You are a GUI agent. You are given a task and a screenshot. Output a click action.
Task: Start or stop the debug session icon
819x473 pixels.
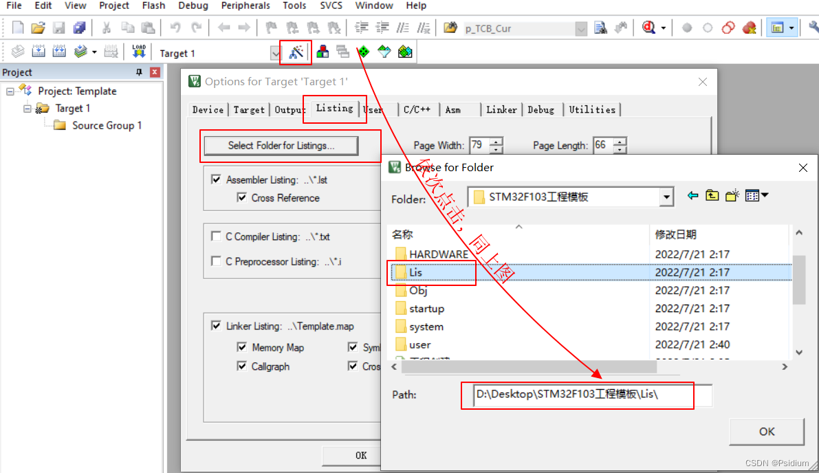tap(648, 27)
